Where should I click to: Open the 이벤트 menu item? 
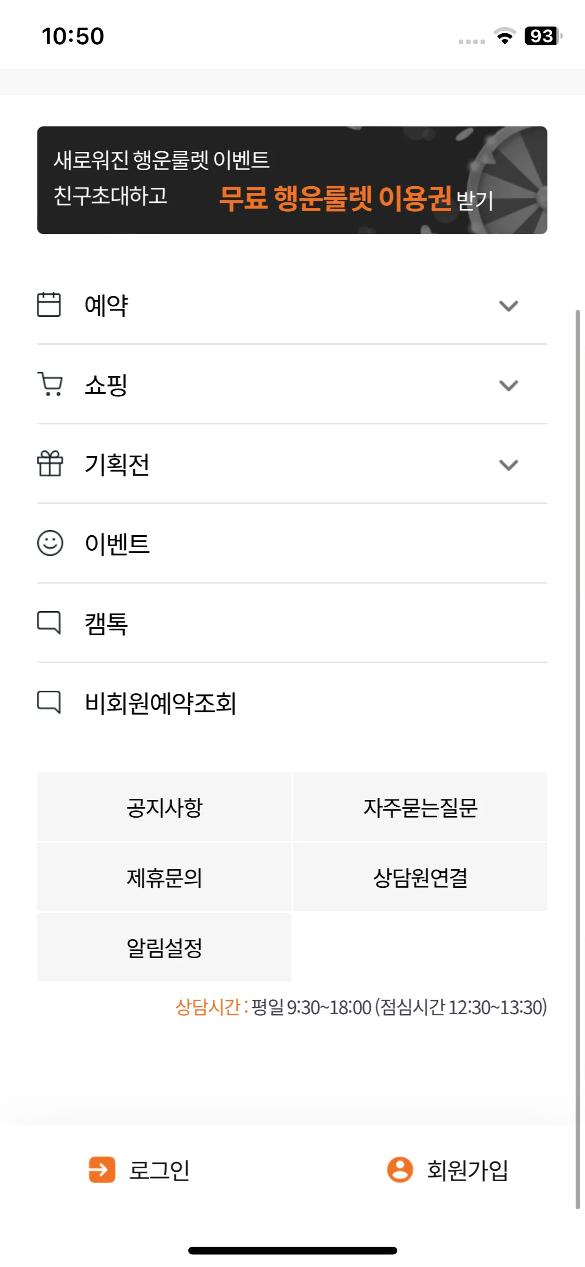tap(292, 544)
